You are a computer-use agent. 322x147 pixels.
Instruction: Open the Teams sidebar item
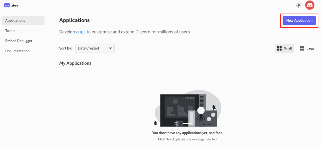pos(10,31)
